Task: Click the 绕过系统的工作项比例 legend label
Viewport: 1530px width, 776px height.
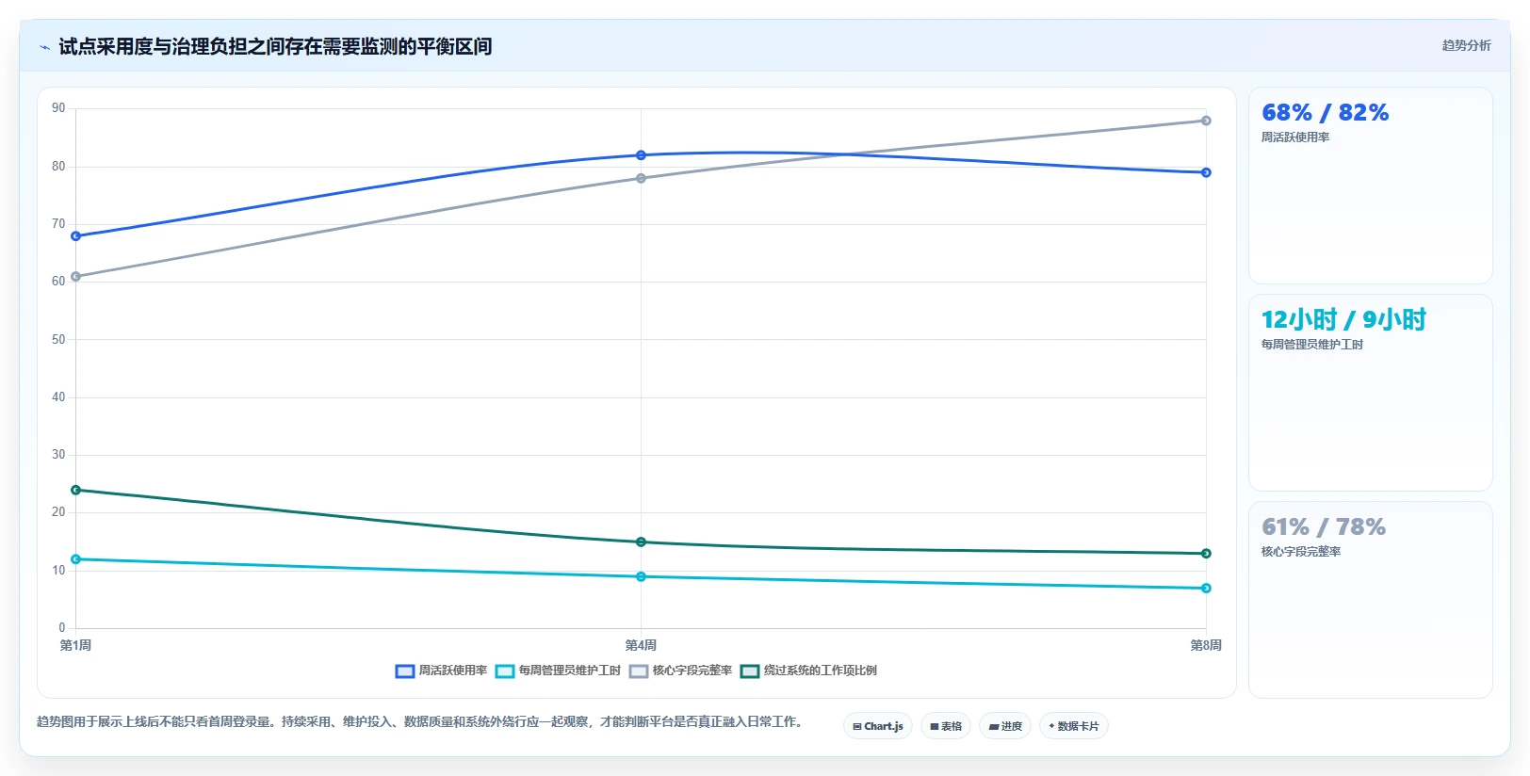Action: pos(821,671)
